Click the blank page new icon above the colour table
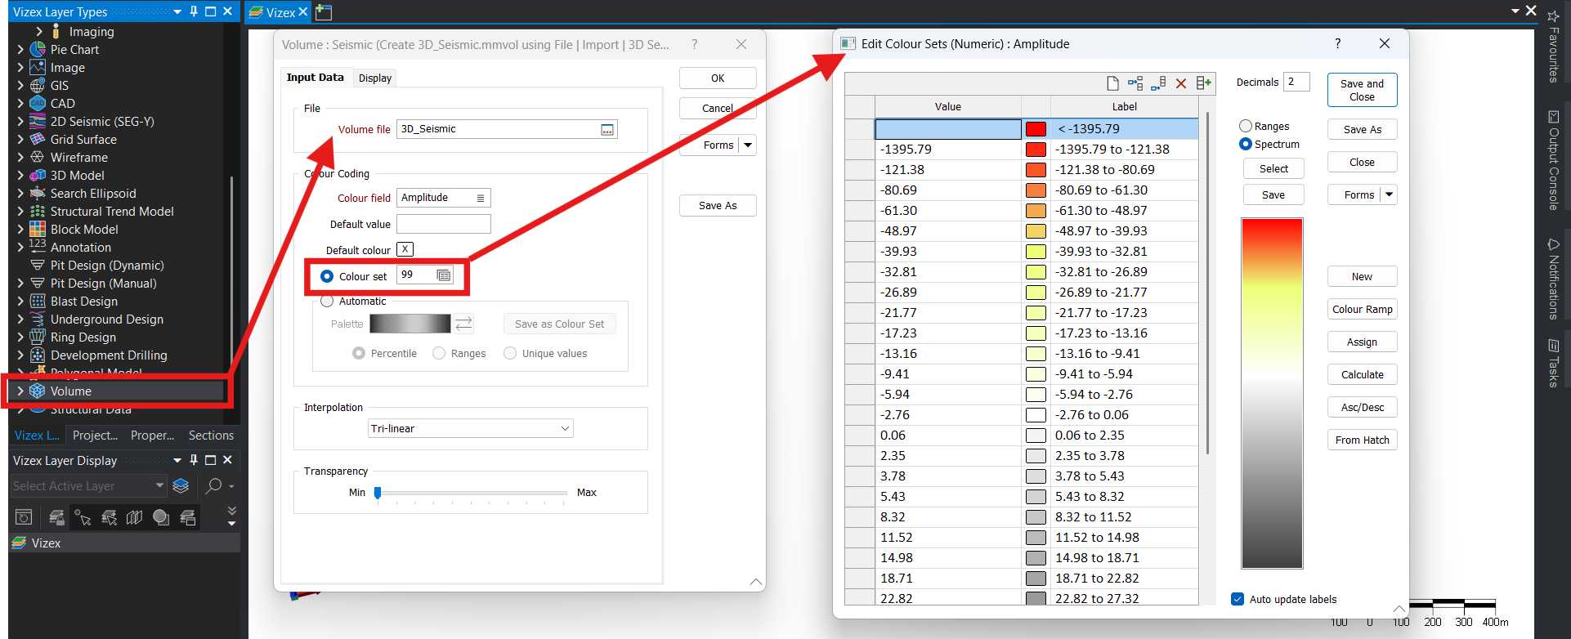Screen dimensions: 1571x639 (1112, 83)
